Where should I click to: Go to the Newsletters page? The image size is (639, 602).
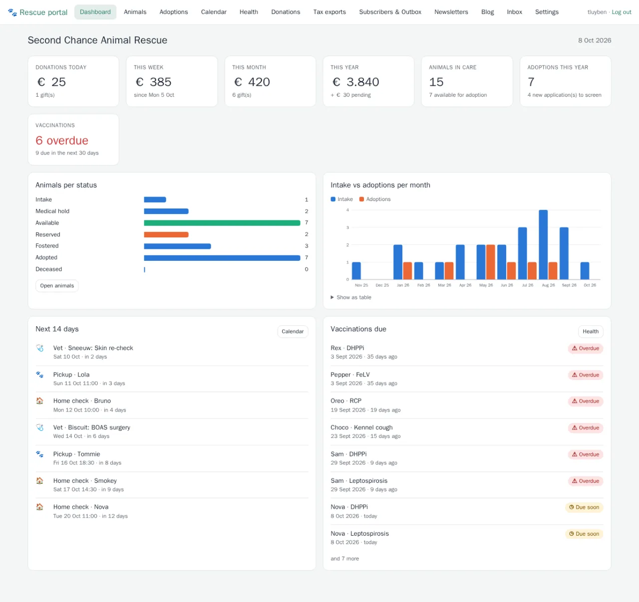[x=451, y=12]
